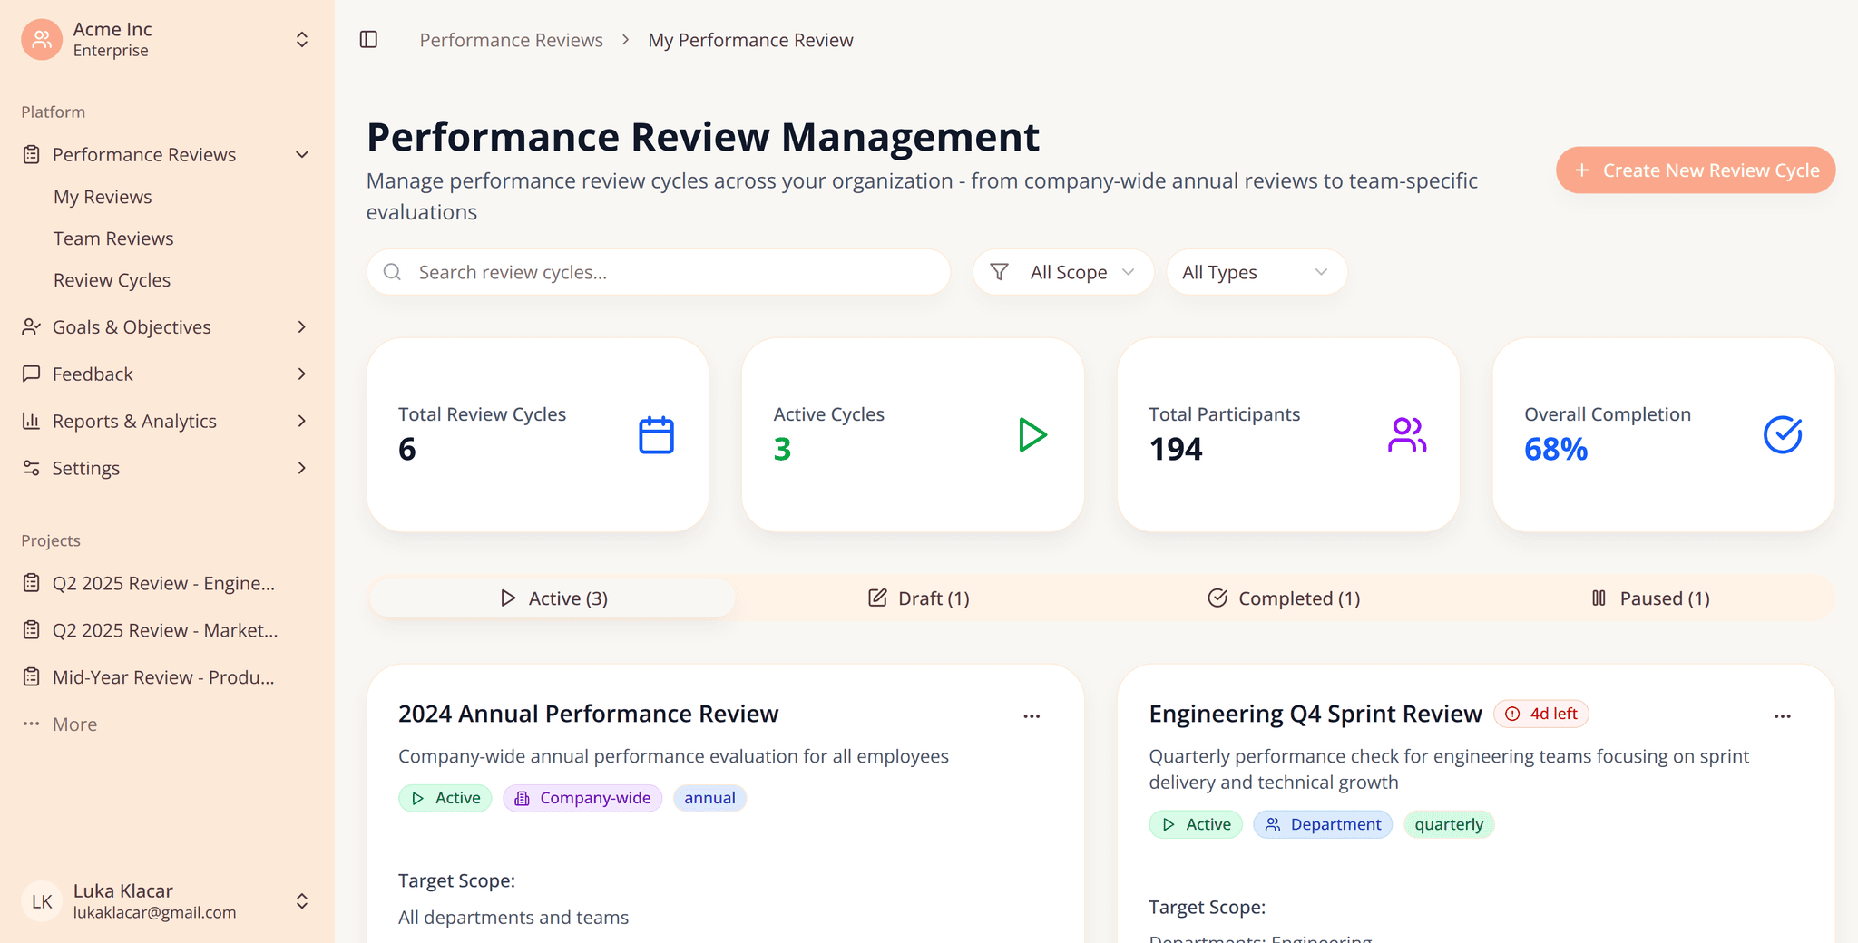This screenshot has width=1858, height=943.
Task: Click the Mid-Year Review project icon
Action: (32, 677)
